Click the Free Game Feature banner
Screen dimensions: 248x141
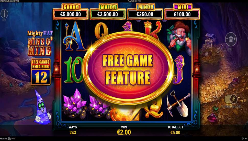(128, 68)
